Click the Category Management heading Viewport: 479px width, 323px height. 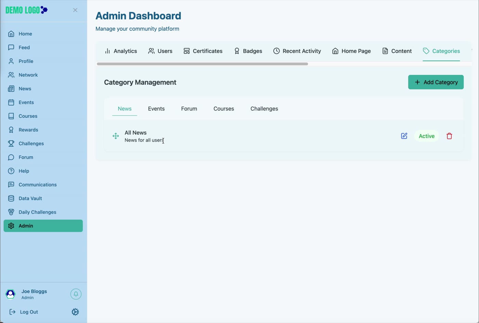[140, 82]
